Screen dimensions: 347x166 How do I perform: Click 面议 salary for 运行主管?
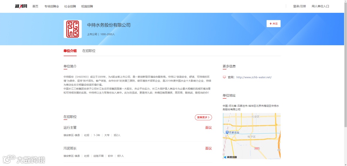click(x=209, y=128)
